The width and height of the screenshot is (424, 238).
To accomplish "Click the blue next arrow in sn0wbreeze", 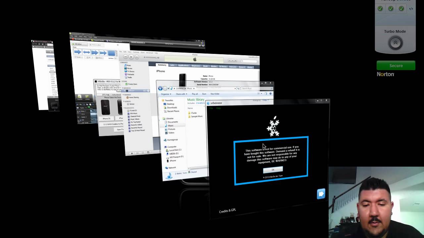I will (321, 194).
